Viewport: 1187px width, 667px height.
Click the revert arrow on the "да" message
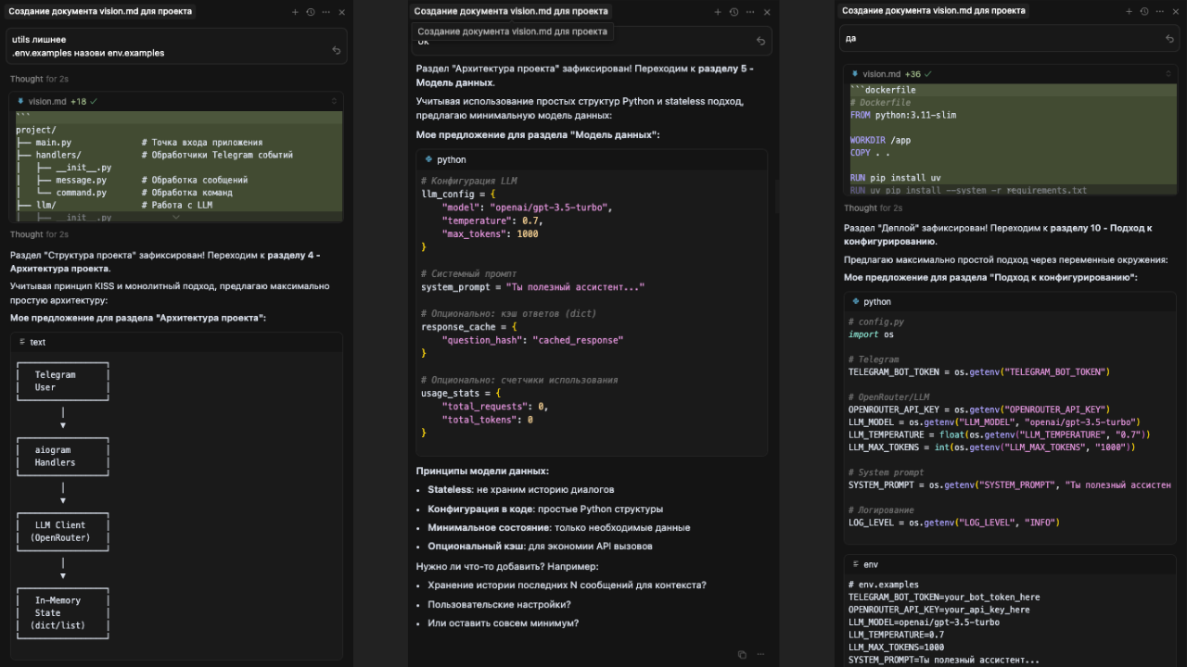pyautogui.click(x=1169, y=39)
